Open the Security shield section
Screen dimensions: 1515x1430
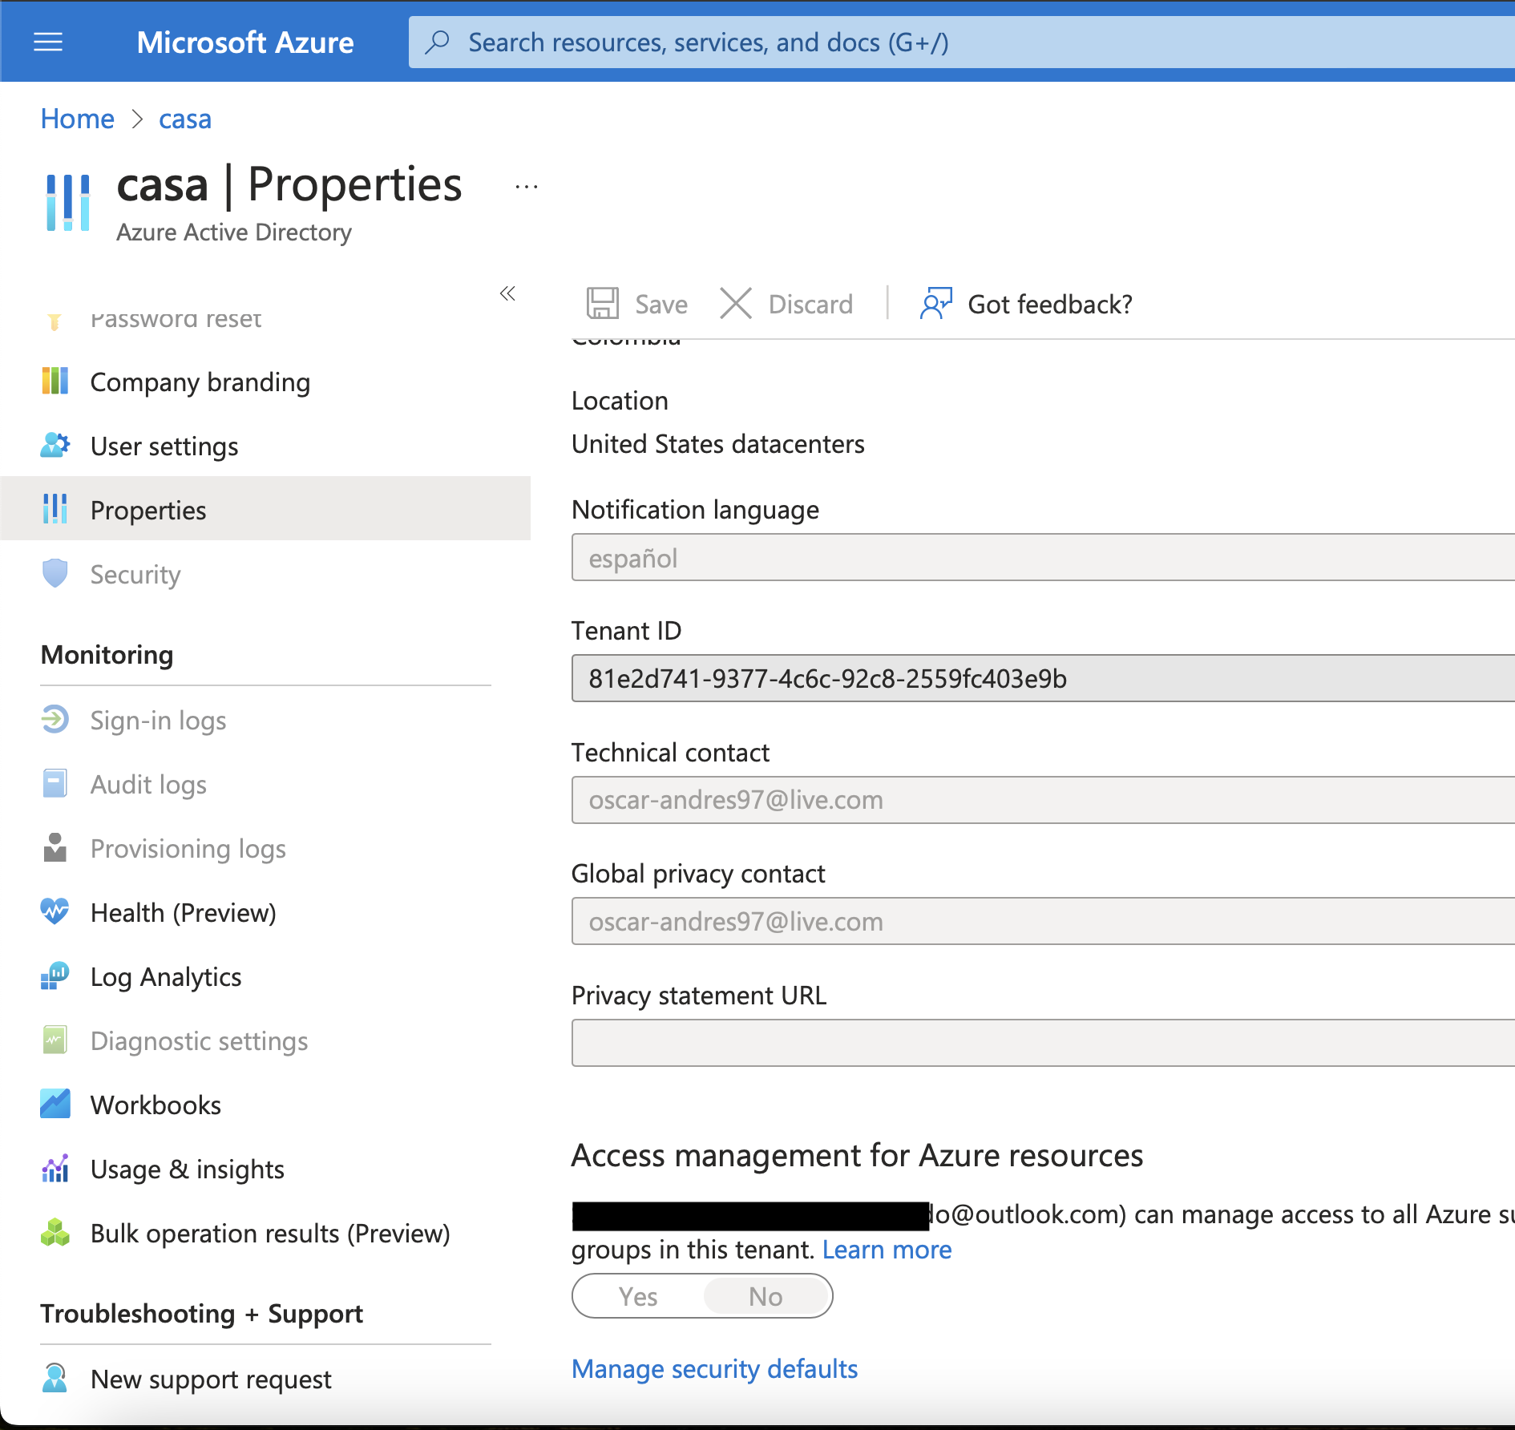135,574
